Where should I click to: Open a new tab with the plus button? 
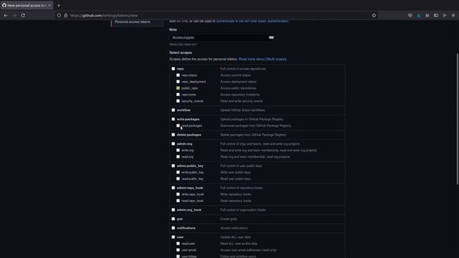tap(59, 5)
